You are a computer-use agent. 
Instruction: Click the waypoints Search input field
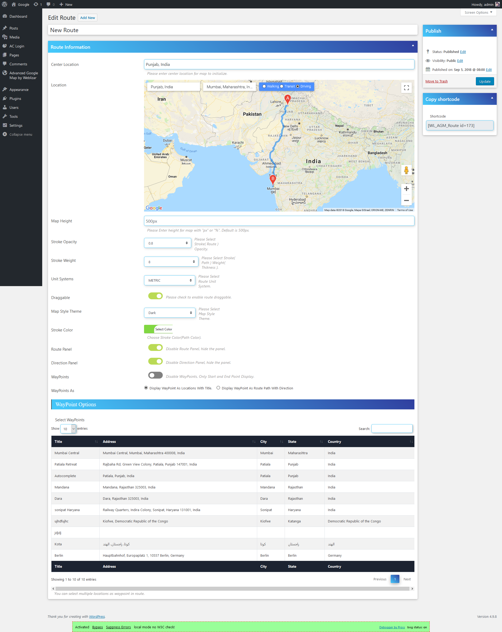[392, 429]
